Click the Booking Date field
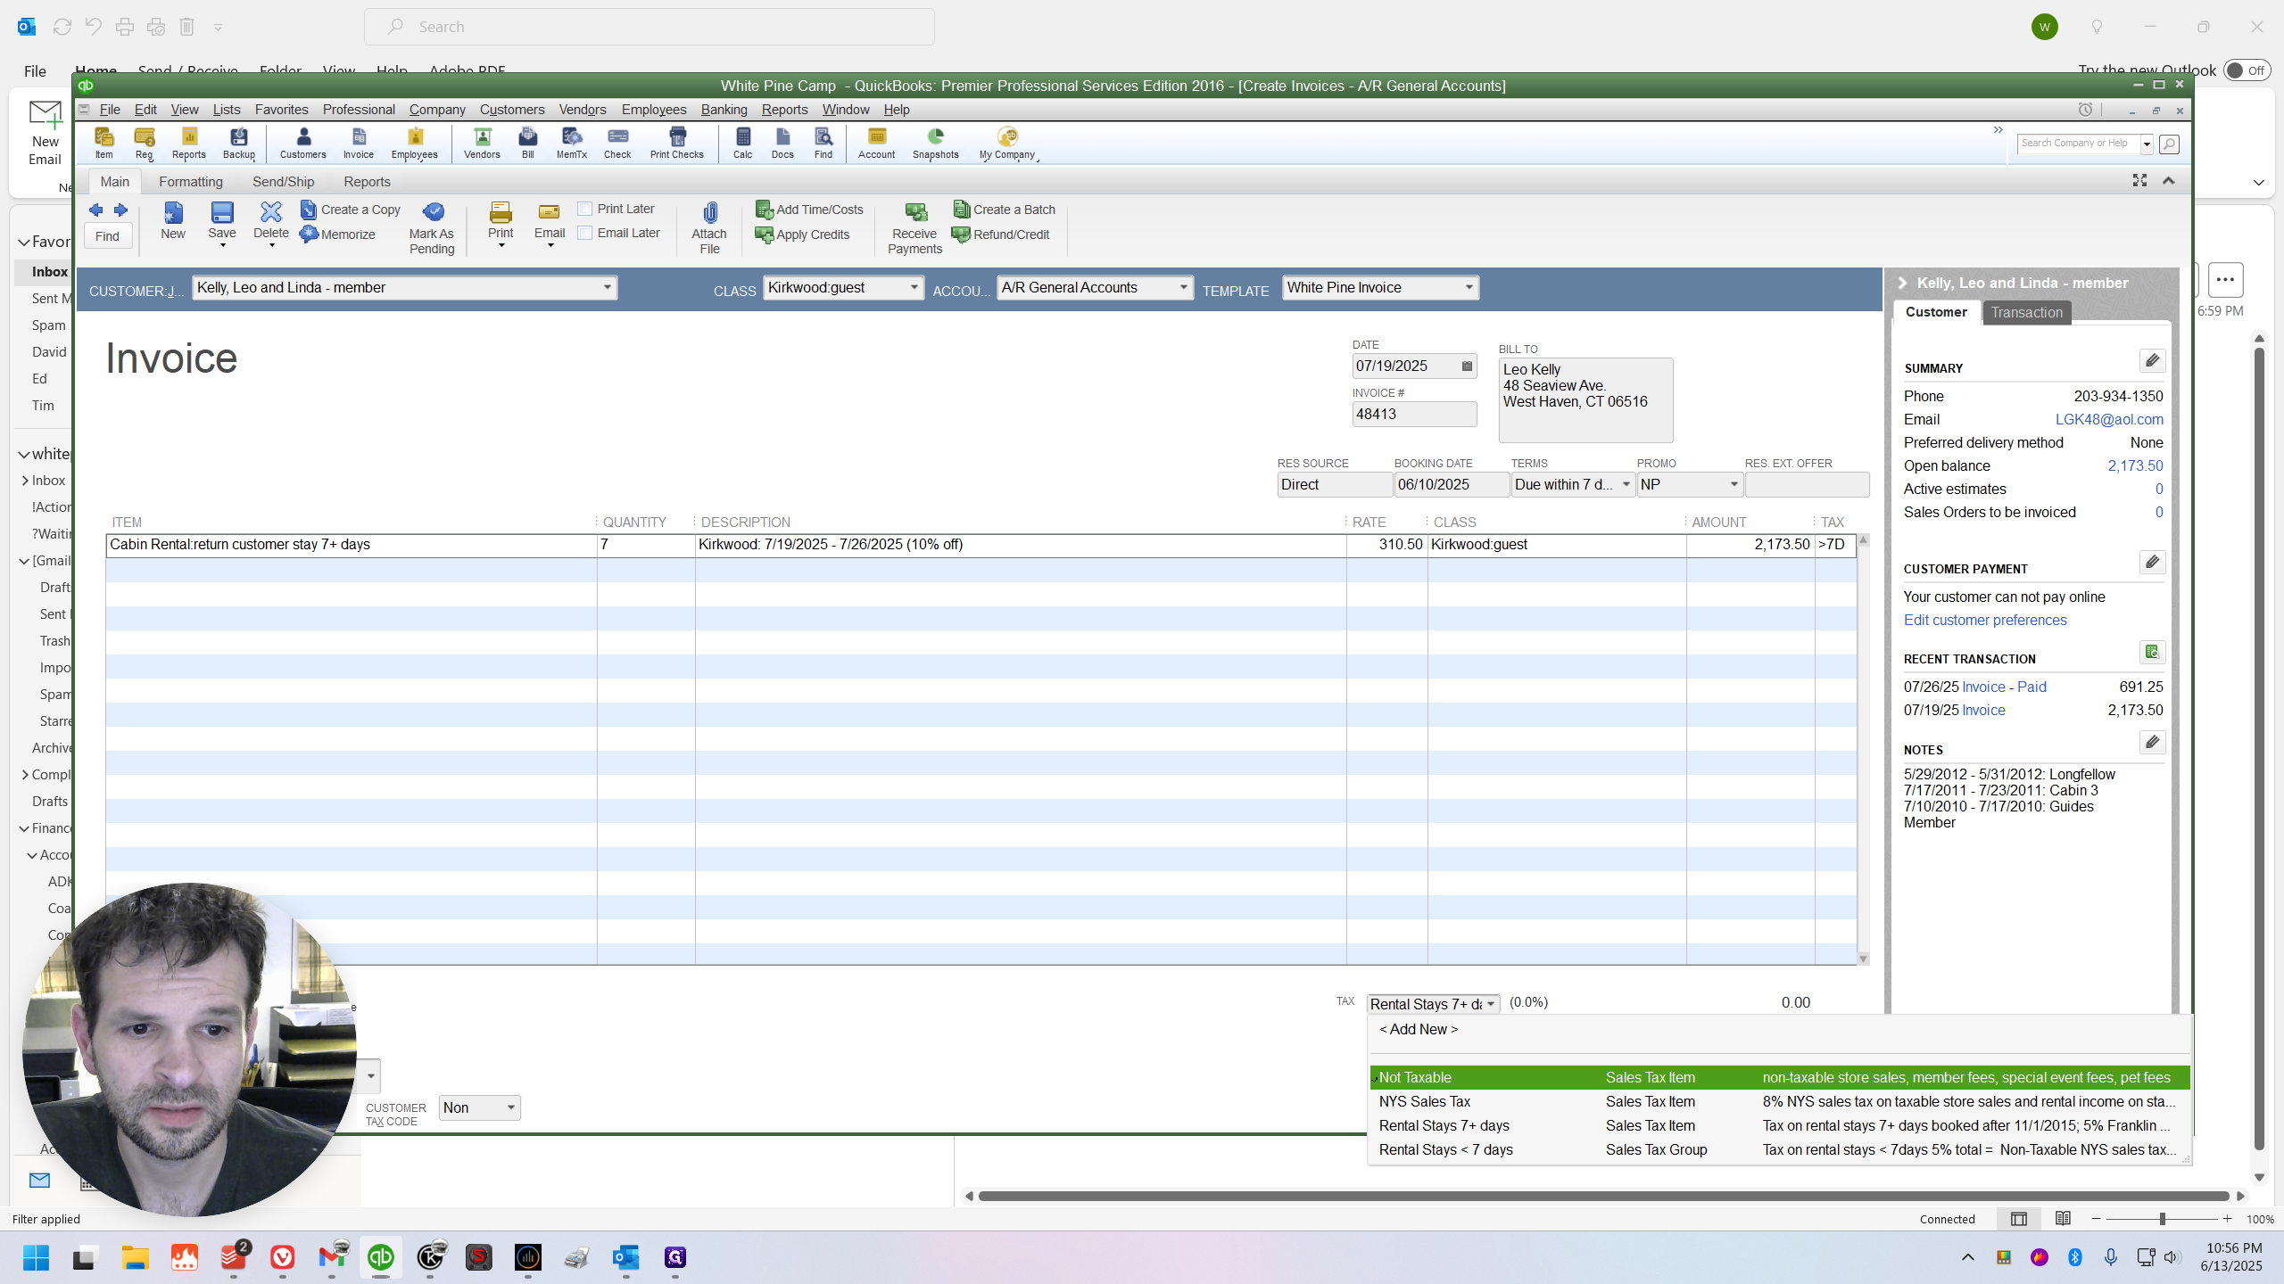 click(x=1451, y=484)
